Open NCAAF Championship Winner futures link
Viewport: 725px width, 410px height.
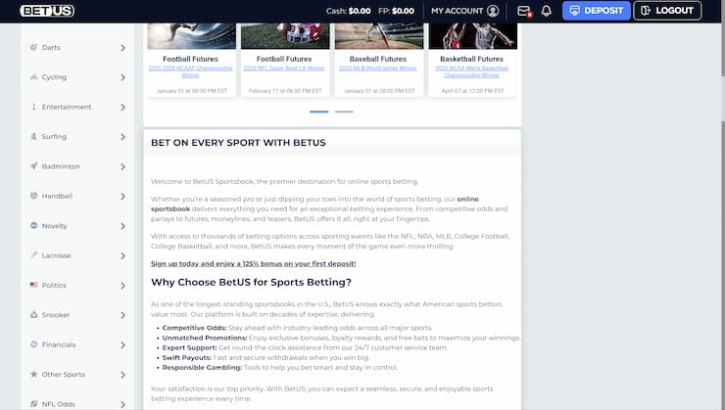pyautogui.click(x=190, y=71)
